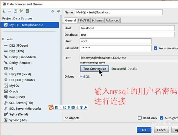
Task: Select Sqlite (Xerial) driver
Action: 19,114
